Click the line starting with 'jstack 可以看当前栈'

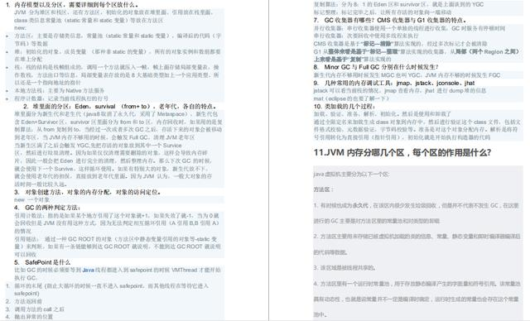coord(400,90)
